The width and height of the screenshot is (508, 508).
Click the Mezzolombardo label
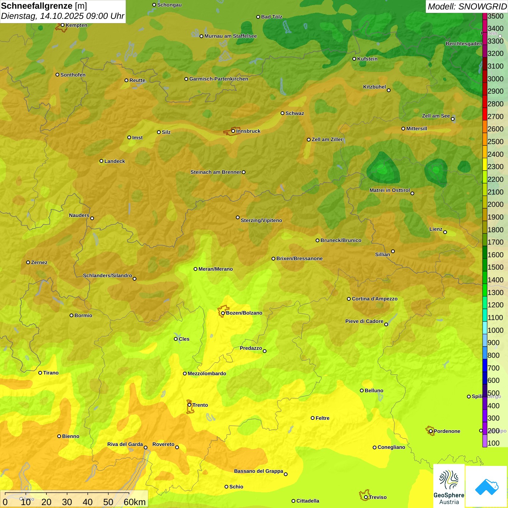point(207,373)
